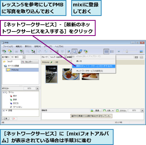
Task: Switch to the フォルダ tab
Action: pyautogui.click(x=12, y=62)
